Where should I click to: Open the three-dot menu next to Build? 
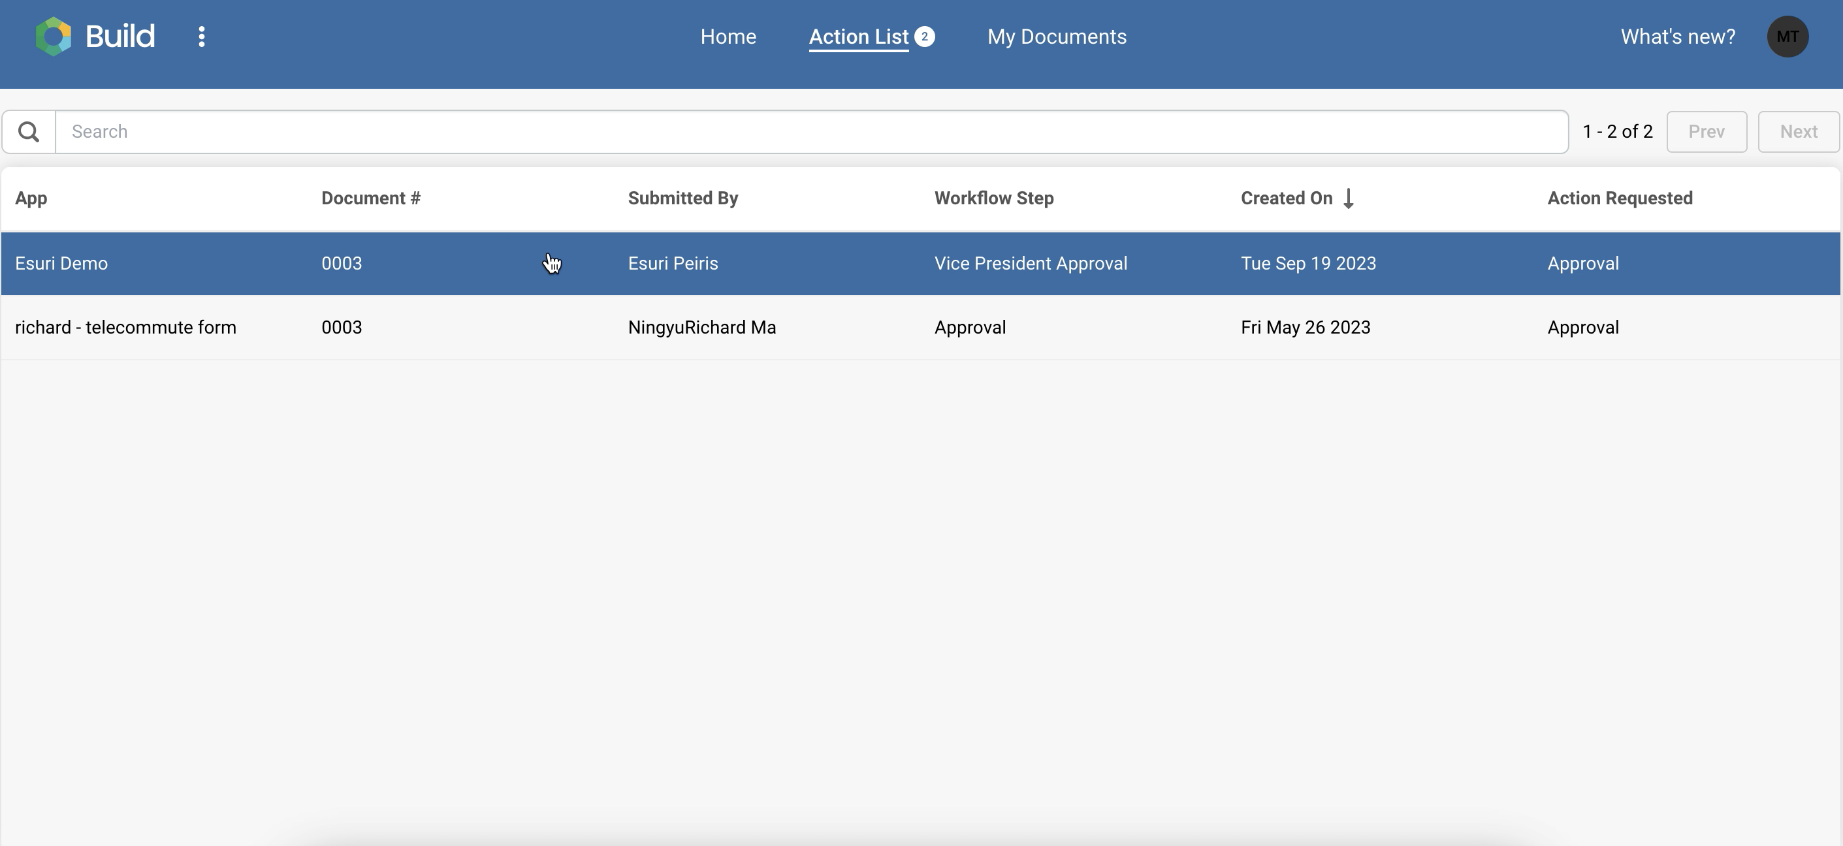pos(202,37)
